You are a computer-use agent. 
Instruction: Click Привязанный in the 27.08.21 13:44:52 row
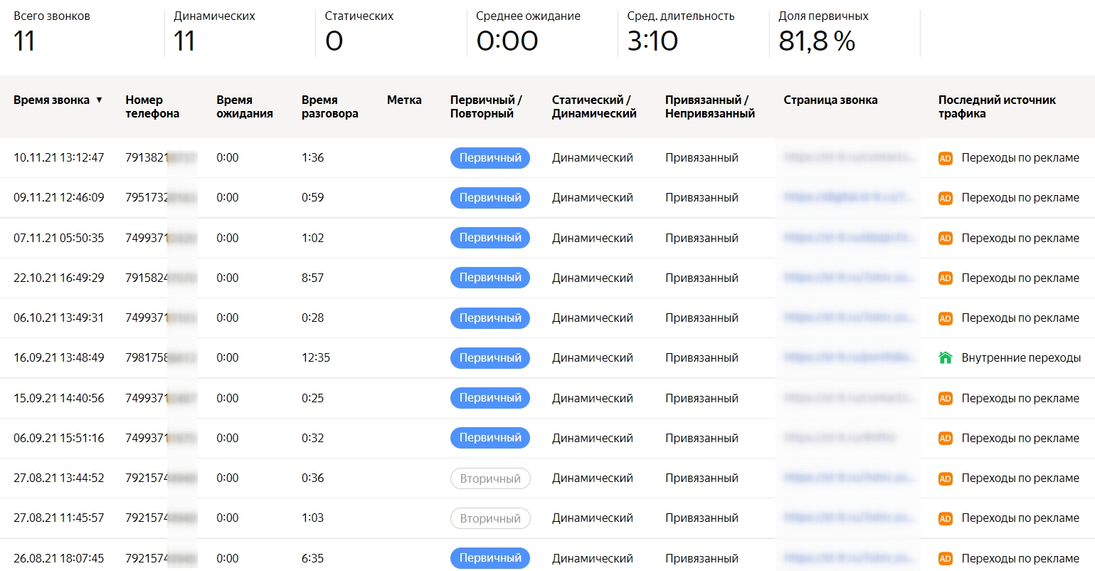point(702,478)
